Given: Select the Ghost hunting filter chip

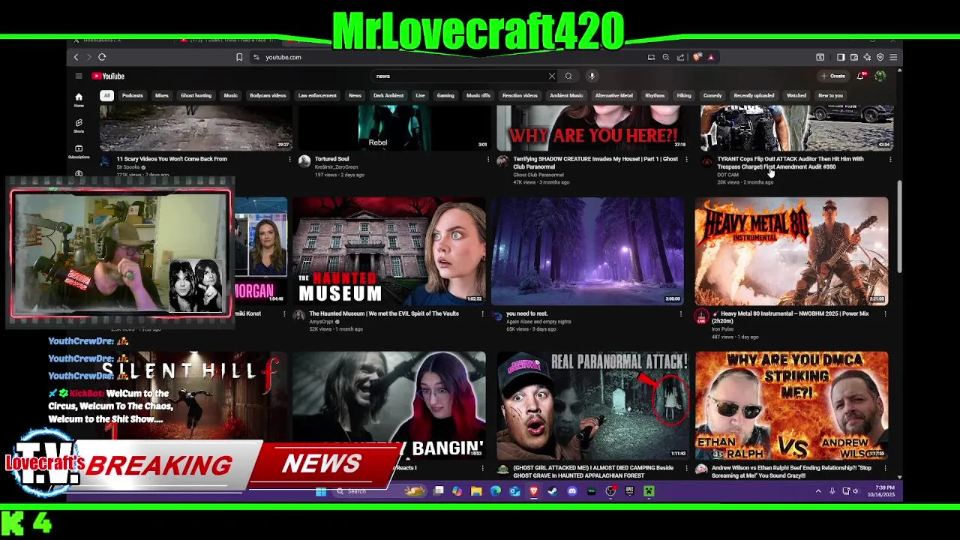Looking at the screenshot, I should coord(196,95).
